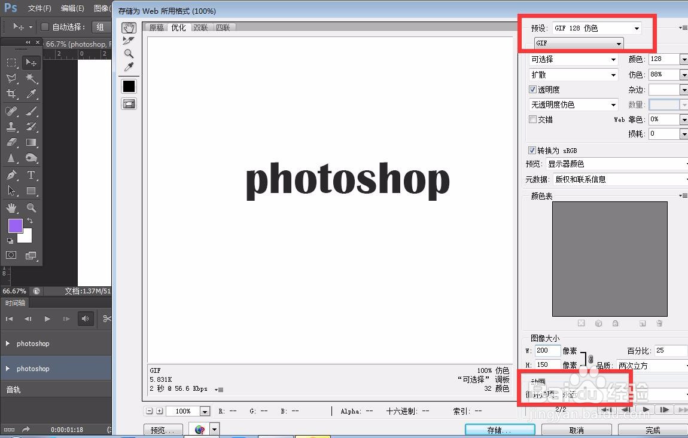Toggle timeline audio mute button

click(x=86, y=318)
